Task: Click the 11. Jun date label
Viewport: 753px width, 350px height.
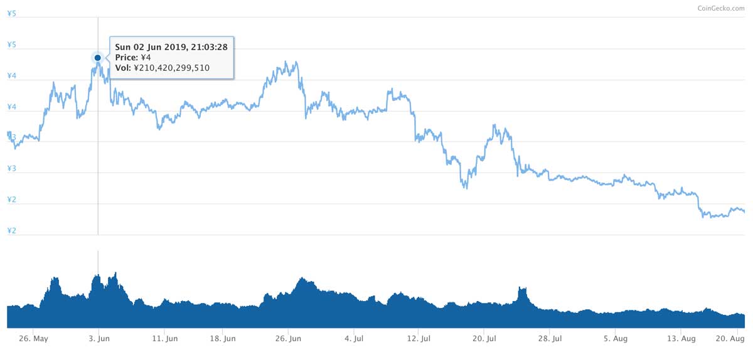Action: click(x=164, y=338)
